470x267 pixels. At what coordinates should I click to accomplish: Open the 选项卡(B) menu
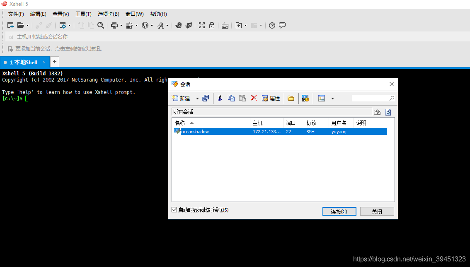pos(108,14)
